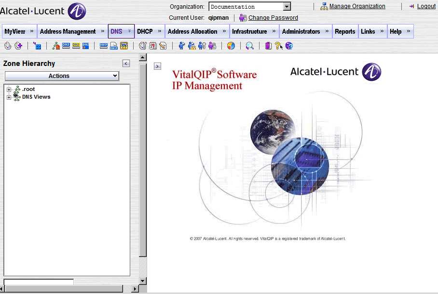
Task: Open the Actions dropdown in Zone Hierarchy
Action: click(62, 76)
